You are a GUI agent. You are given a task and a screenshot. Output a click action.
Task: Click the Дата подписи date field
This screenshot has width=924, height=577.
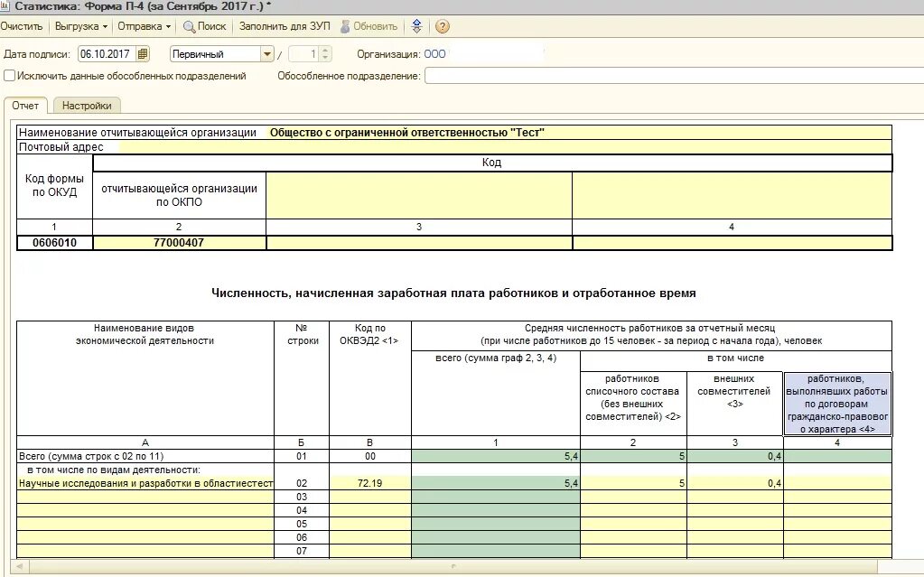click(107, 54)
